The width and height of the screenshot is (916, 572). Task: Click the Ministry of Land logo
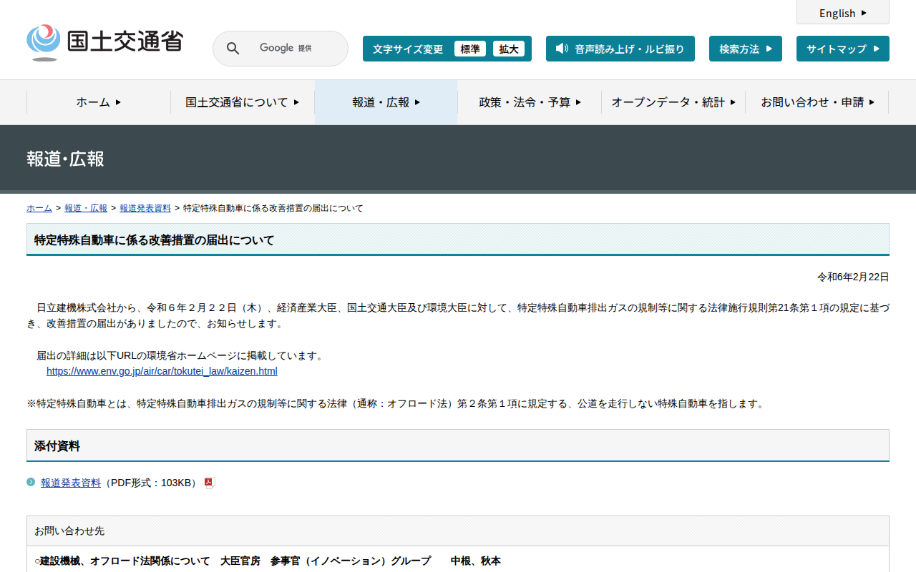click(104, 42)
